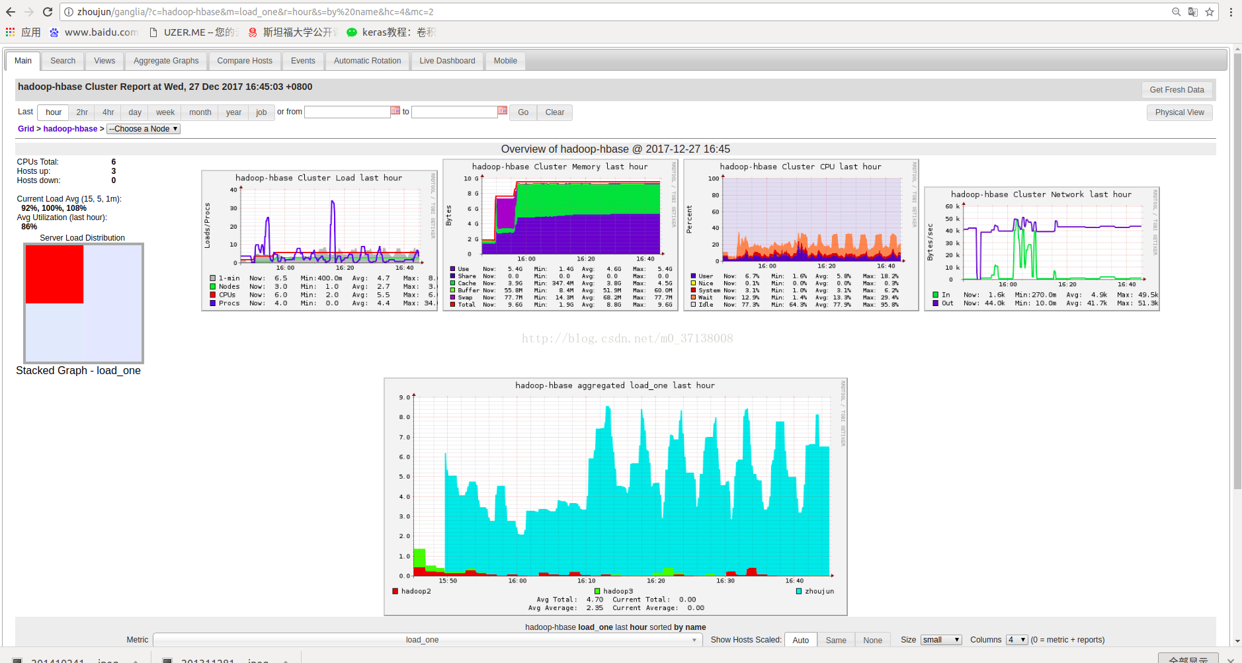Open the 'from' date calendar picker icon
Screen dimensions: 1242x663
coord(395,110)
